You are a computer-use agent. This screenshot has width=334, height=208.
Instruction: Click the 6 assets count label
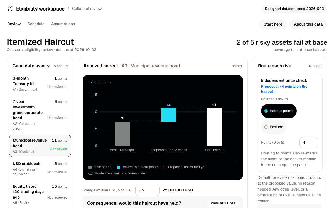(x=61, y=66)
